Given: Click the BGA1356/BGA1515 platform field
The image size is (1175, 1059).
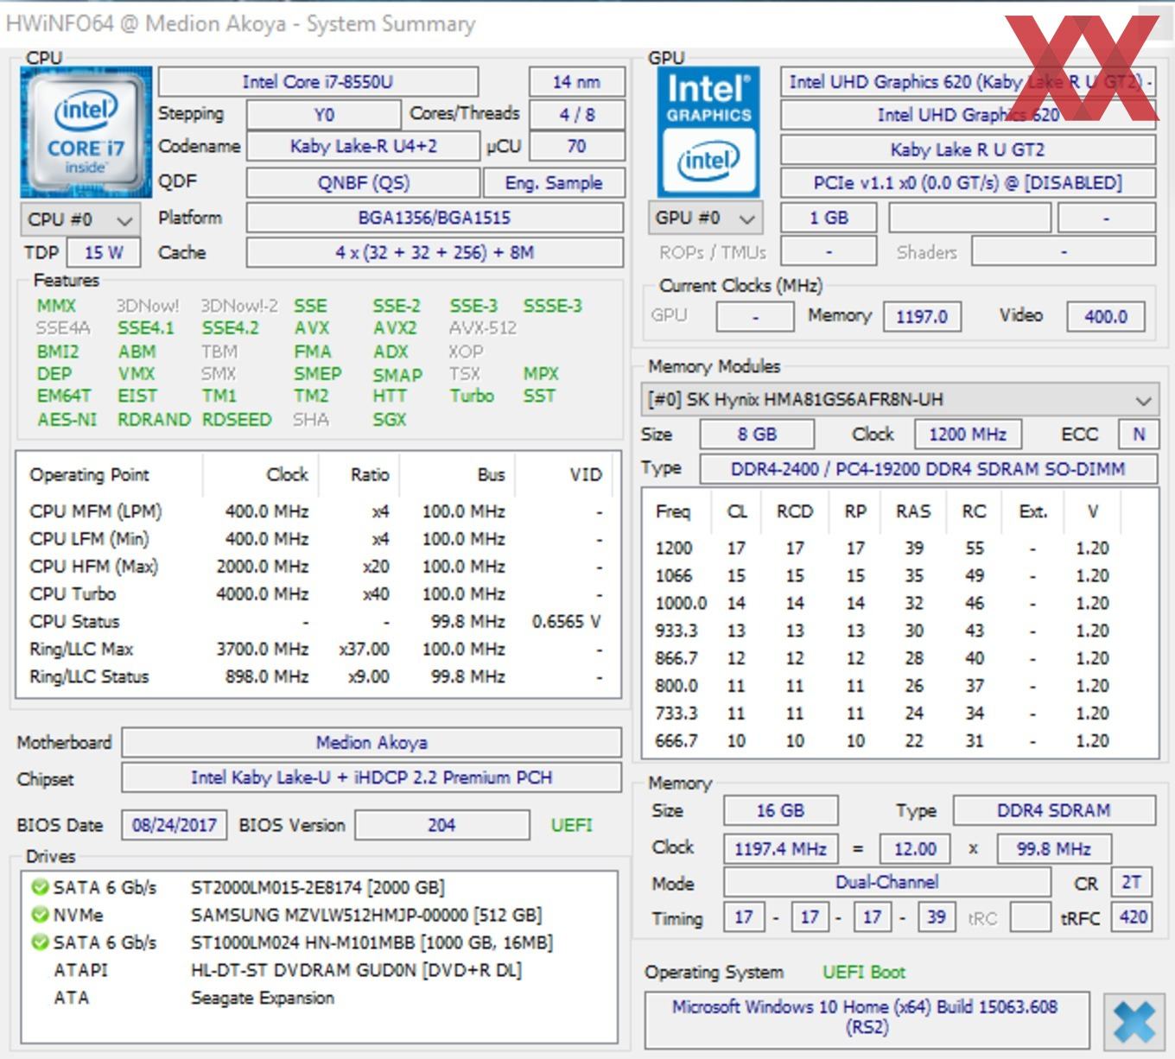Looking at the screenshot, I should tap(435, 218).
